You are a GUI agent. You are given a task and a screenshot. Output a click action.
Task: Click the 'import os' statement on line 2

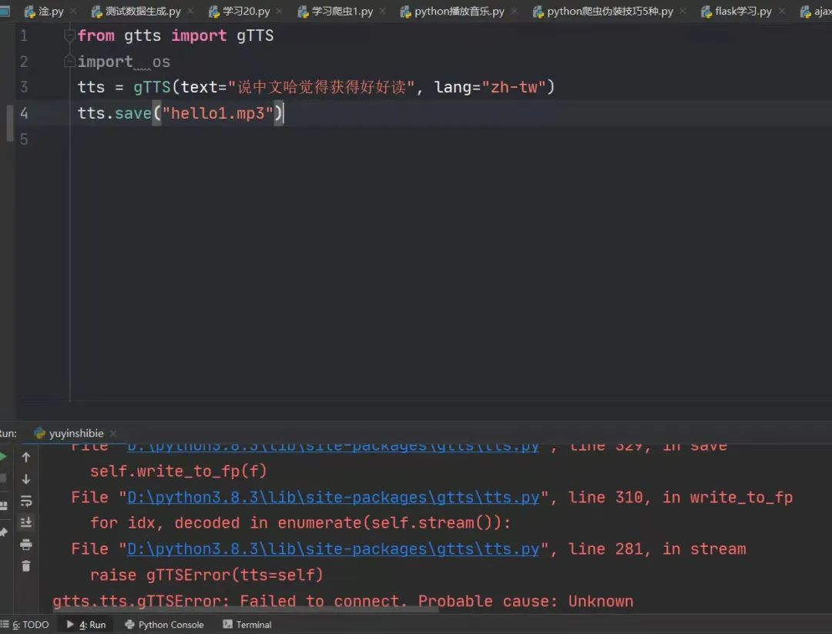123,62
